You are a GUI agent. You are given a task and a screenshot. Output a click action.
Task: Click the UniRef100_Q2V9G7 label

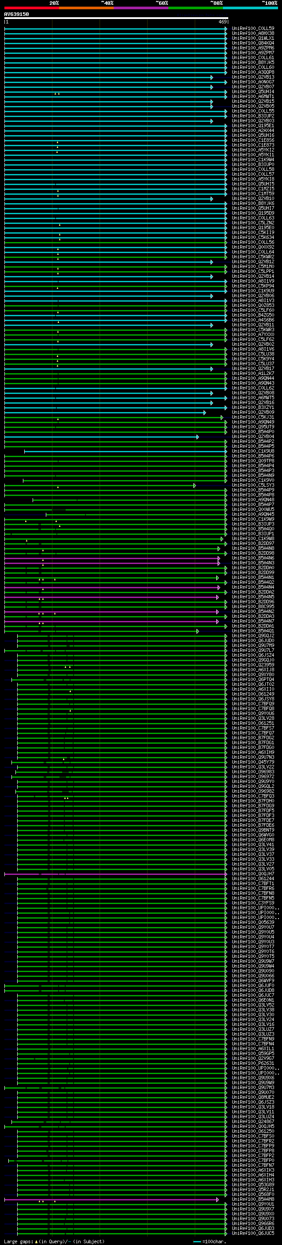253,1059
